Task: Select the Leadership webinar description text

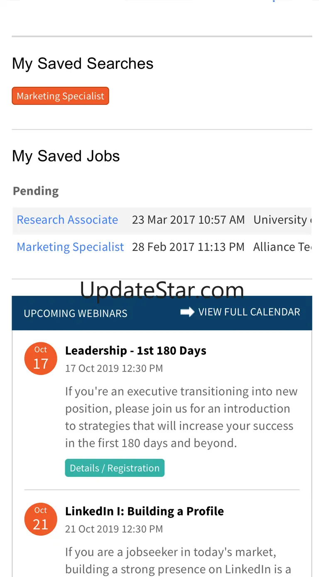Action: pyautogui.click(x=182, y=417)
